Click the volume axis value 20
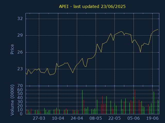 point(20,106)
